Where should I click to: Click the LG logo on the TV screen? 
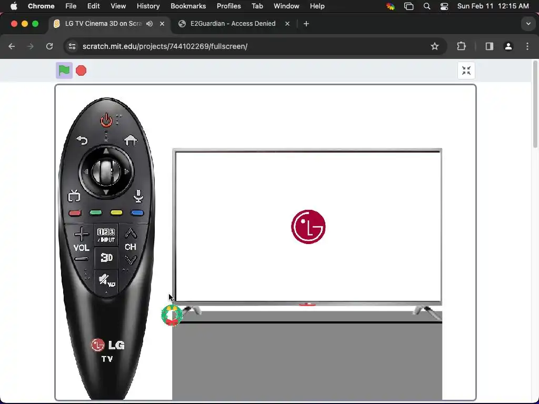[x=308, y=227]
